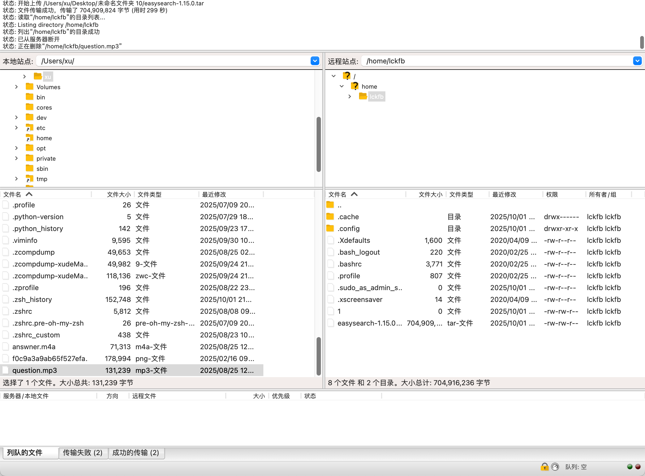Open the remote site path dropdown
This screenshot has height=476, width=645.
637,61
